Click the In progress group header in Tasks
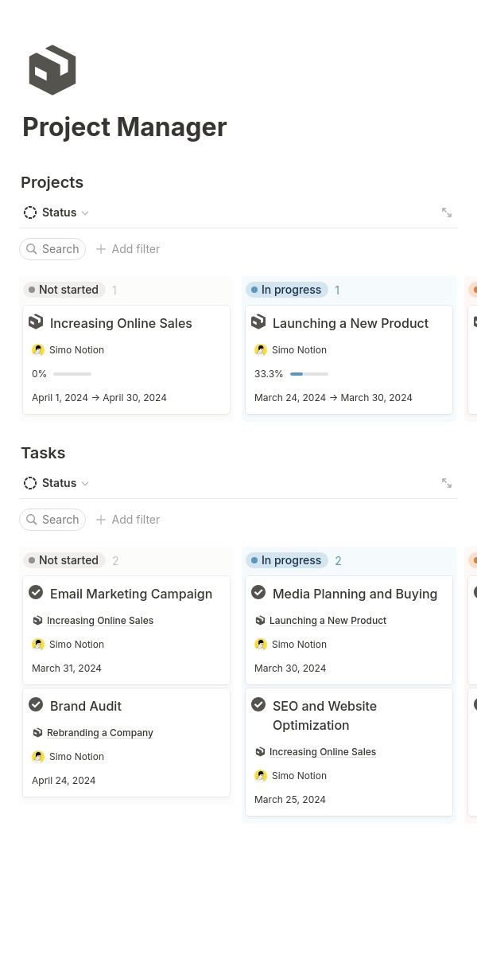The height and width of the screenshot is (955, 477). point(286,560)
